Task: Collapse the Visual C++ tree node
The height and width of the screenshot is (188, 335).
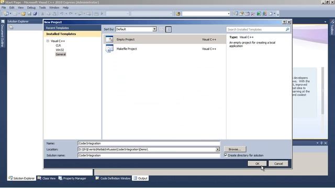Action: [48, 41]
